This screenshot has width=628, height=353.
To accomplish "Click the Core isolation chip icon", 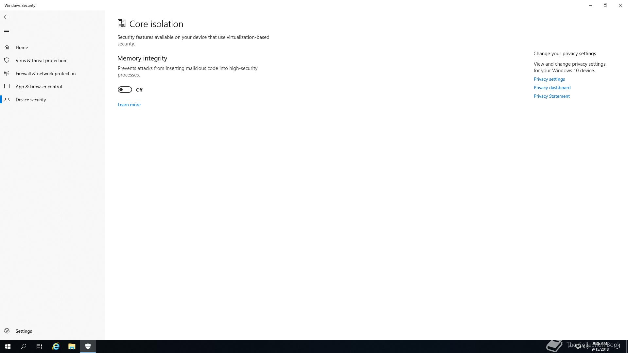I will pos(122,23).
